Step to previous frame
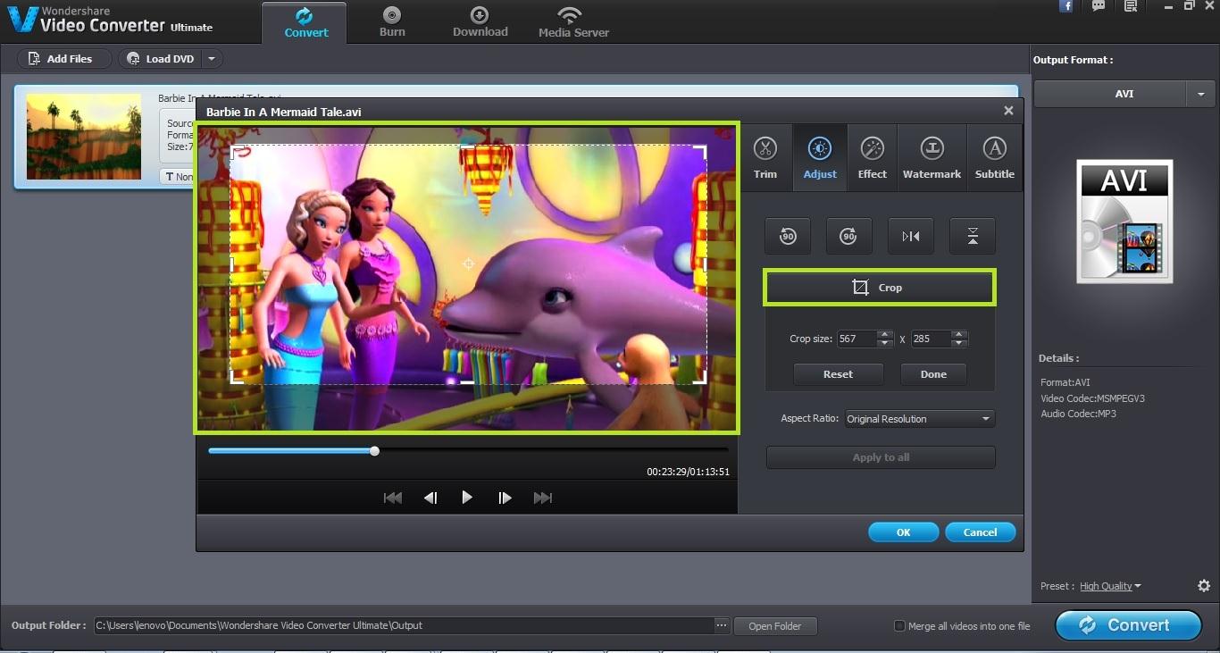Image resolution: width=1220 pixels, height=653 pixels. coord(430,498)
